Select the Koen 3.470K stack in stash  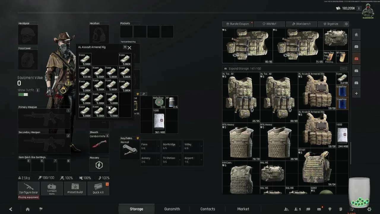(x=343, y=78)
